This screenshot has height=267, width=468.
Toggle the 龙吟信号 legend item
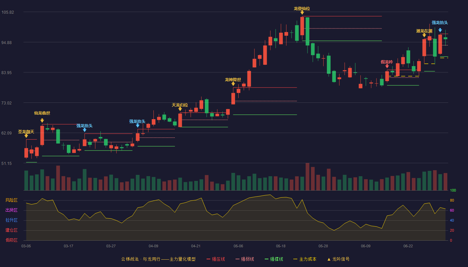pos(338,259)
